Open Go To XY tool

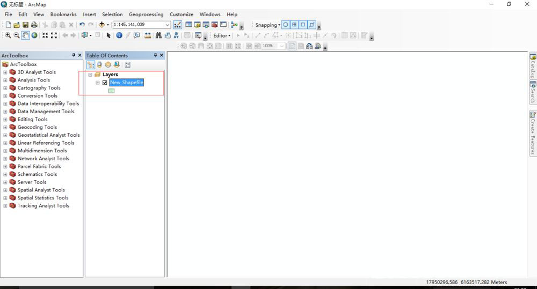click(176, 35)
